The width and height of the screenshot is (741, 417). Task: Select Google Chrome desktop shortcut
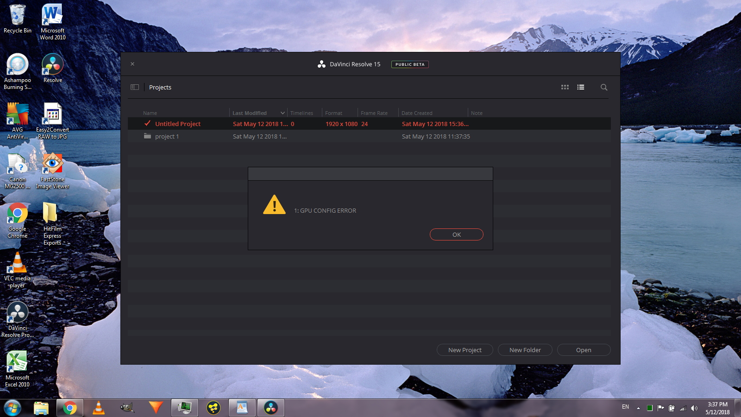[x=18, y=220]
